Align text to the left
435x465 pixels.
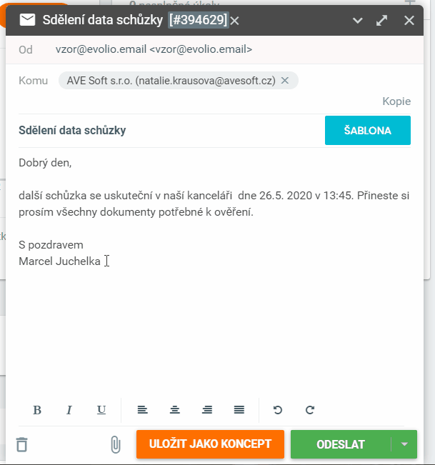click(143, 410)
